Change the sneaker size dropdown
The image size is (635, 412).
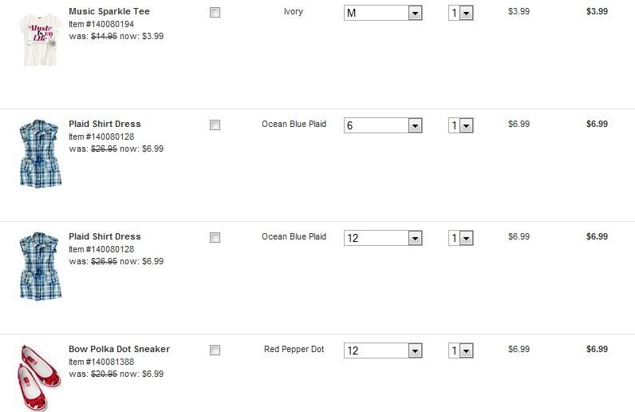[383, 351]
